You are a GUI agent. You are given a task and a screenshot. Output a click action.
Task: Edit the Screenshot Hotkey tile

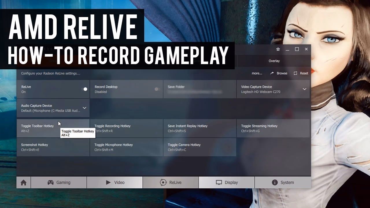pyautogui.click(x=53, y=147)
